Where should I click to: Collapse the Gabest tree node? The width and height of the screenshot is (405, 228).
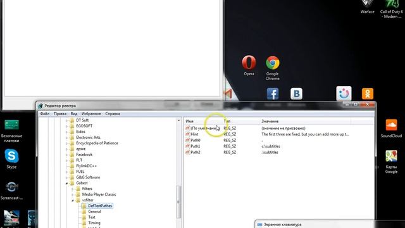[x=66, y=183]
